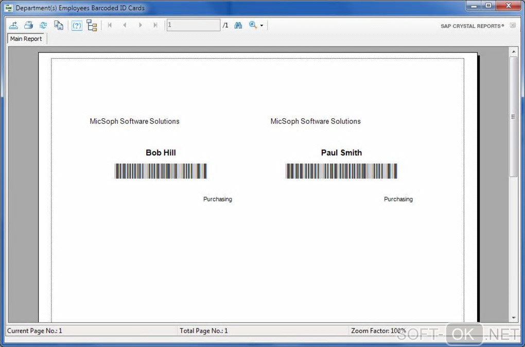Click the vertical scrollbar up arrow
The width and height of the screenshot is (525, 347).
tap(513, 51)
